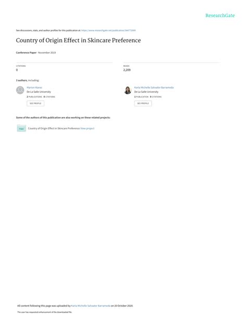Open Karla Michelle Salvador Barrameda's name link
The width and height of the screenshot is (247, 320).
[x=154, y=88]
